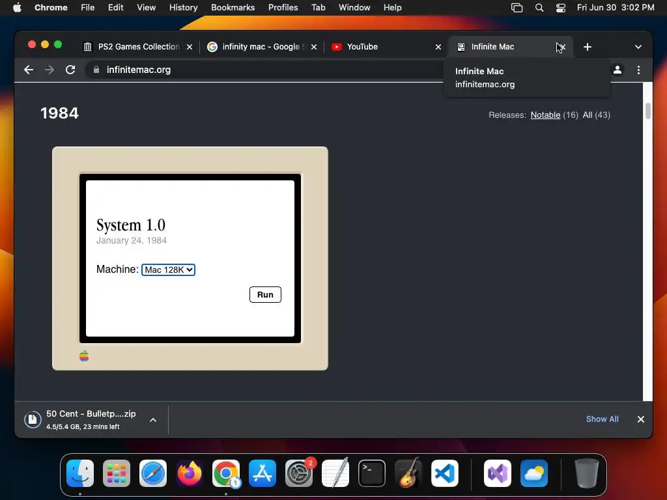
Task: Open the Chrome profile avatar icon
Action: 617,70
